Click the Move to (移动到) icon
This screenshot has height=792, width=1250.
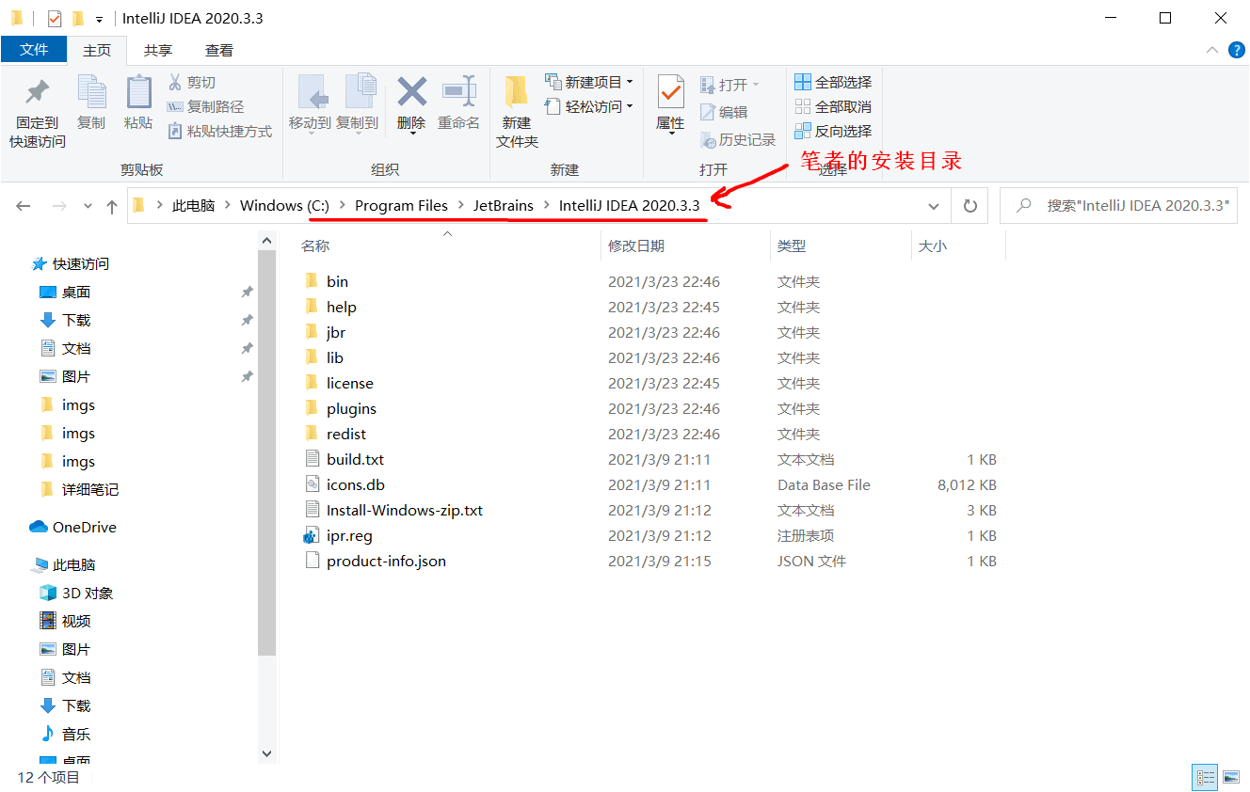(312, 93)
